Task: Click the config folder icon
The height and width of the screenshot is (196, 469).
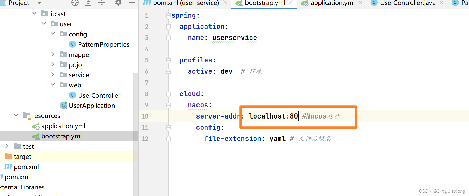Action: (63, 34)
